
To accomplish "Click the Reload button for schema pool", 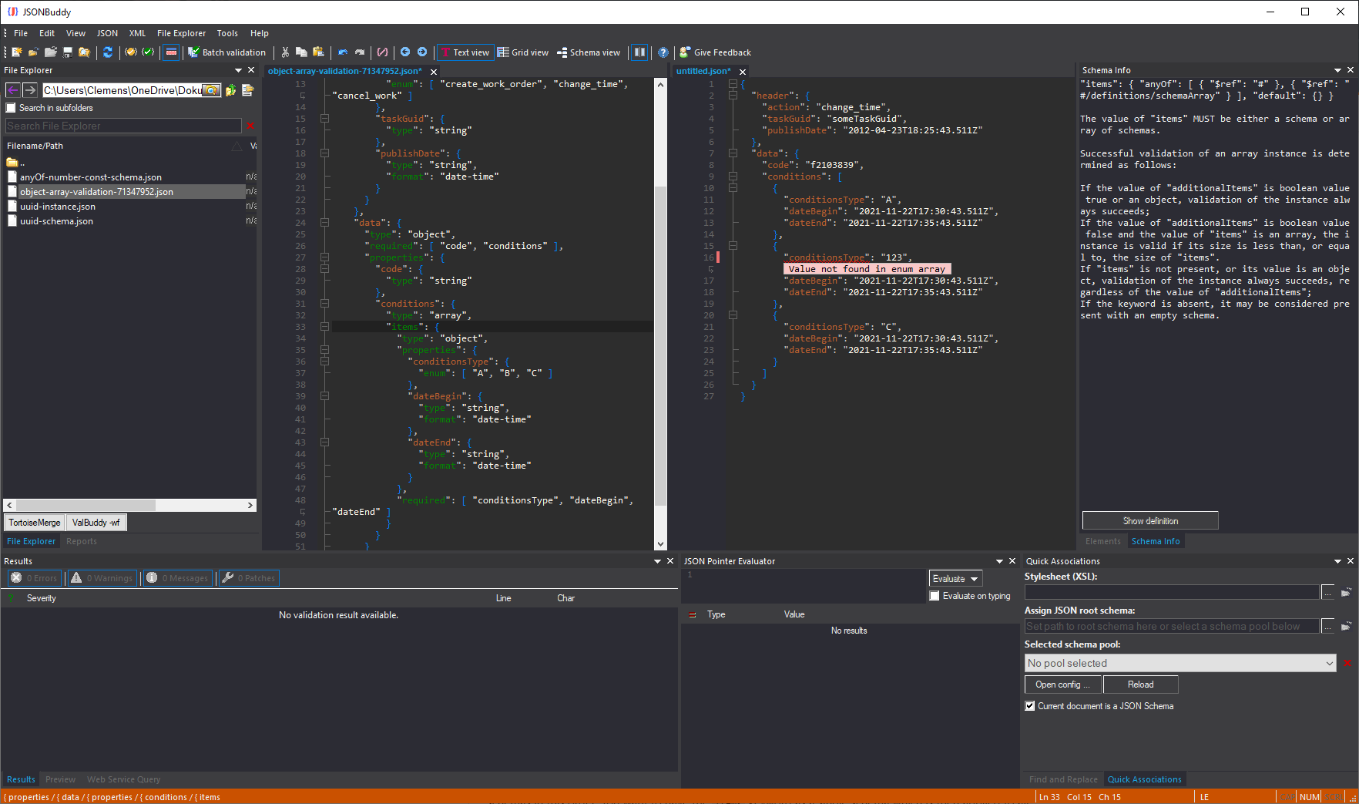I will coord(1141,685).
